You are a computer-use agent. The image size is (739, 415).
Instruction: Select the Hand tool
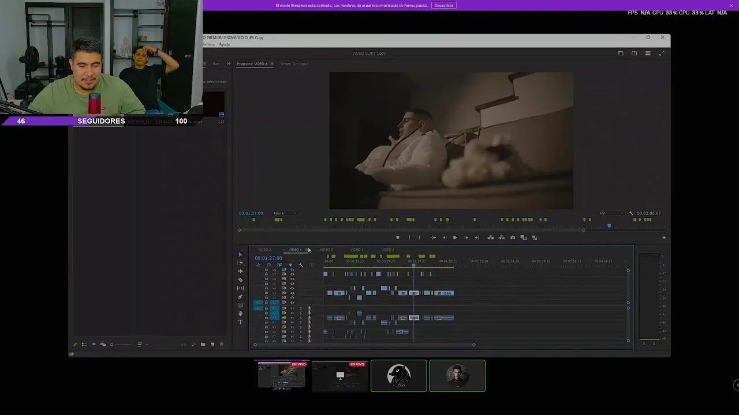(241, 314)
